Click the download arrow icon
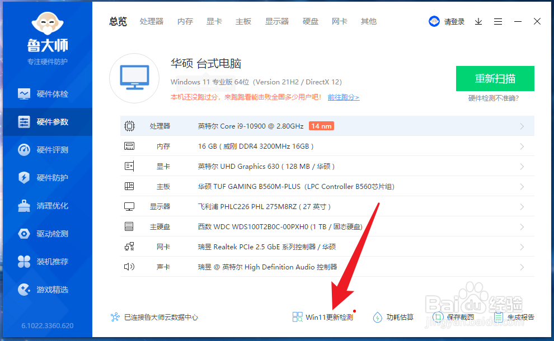 pos(478,22)
